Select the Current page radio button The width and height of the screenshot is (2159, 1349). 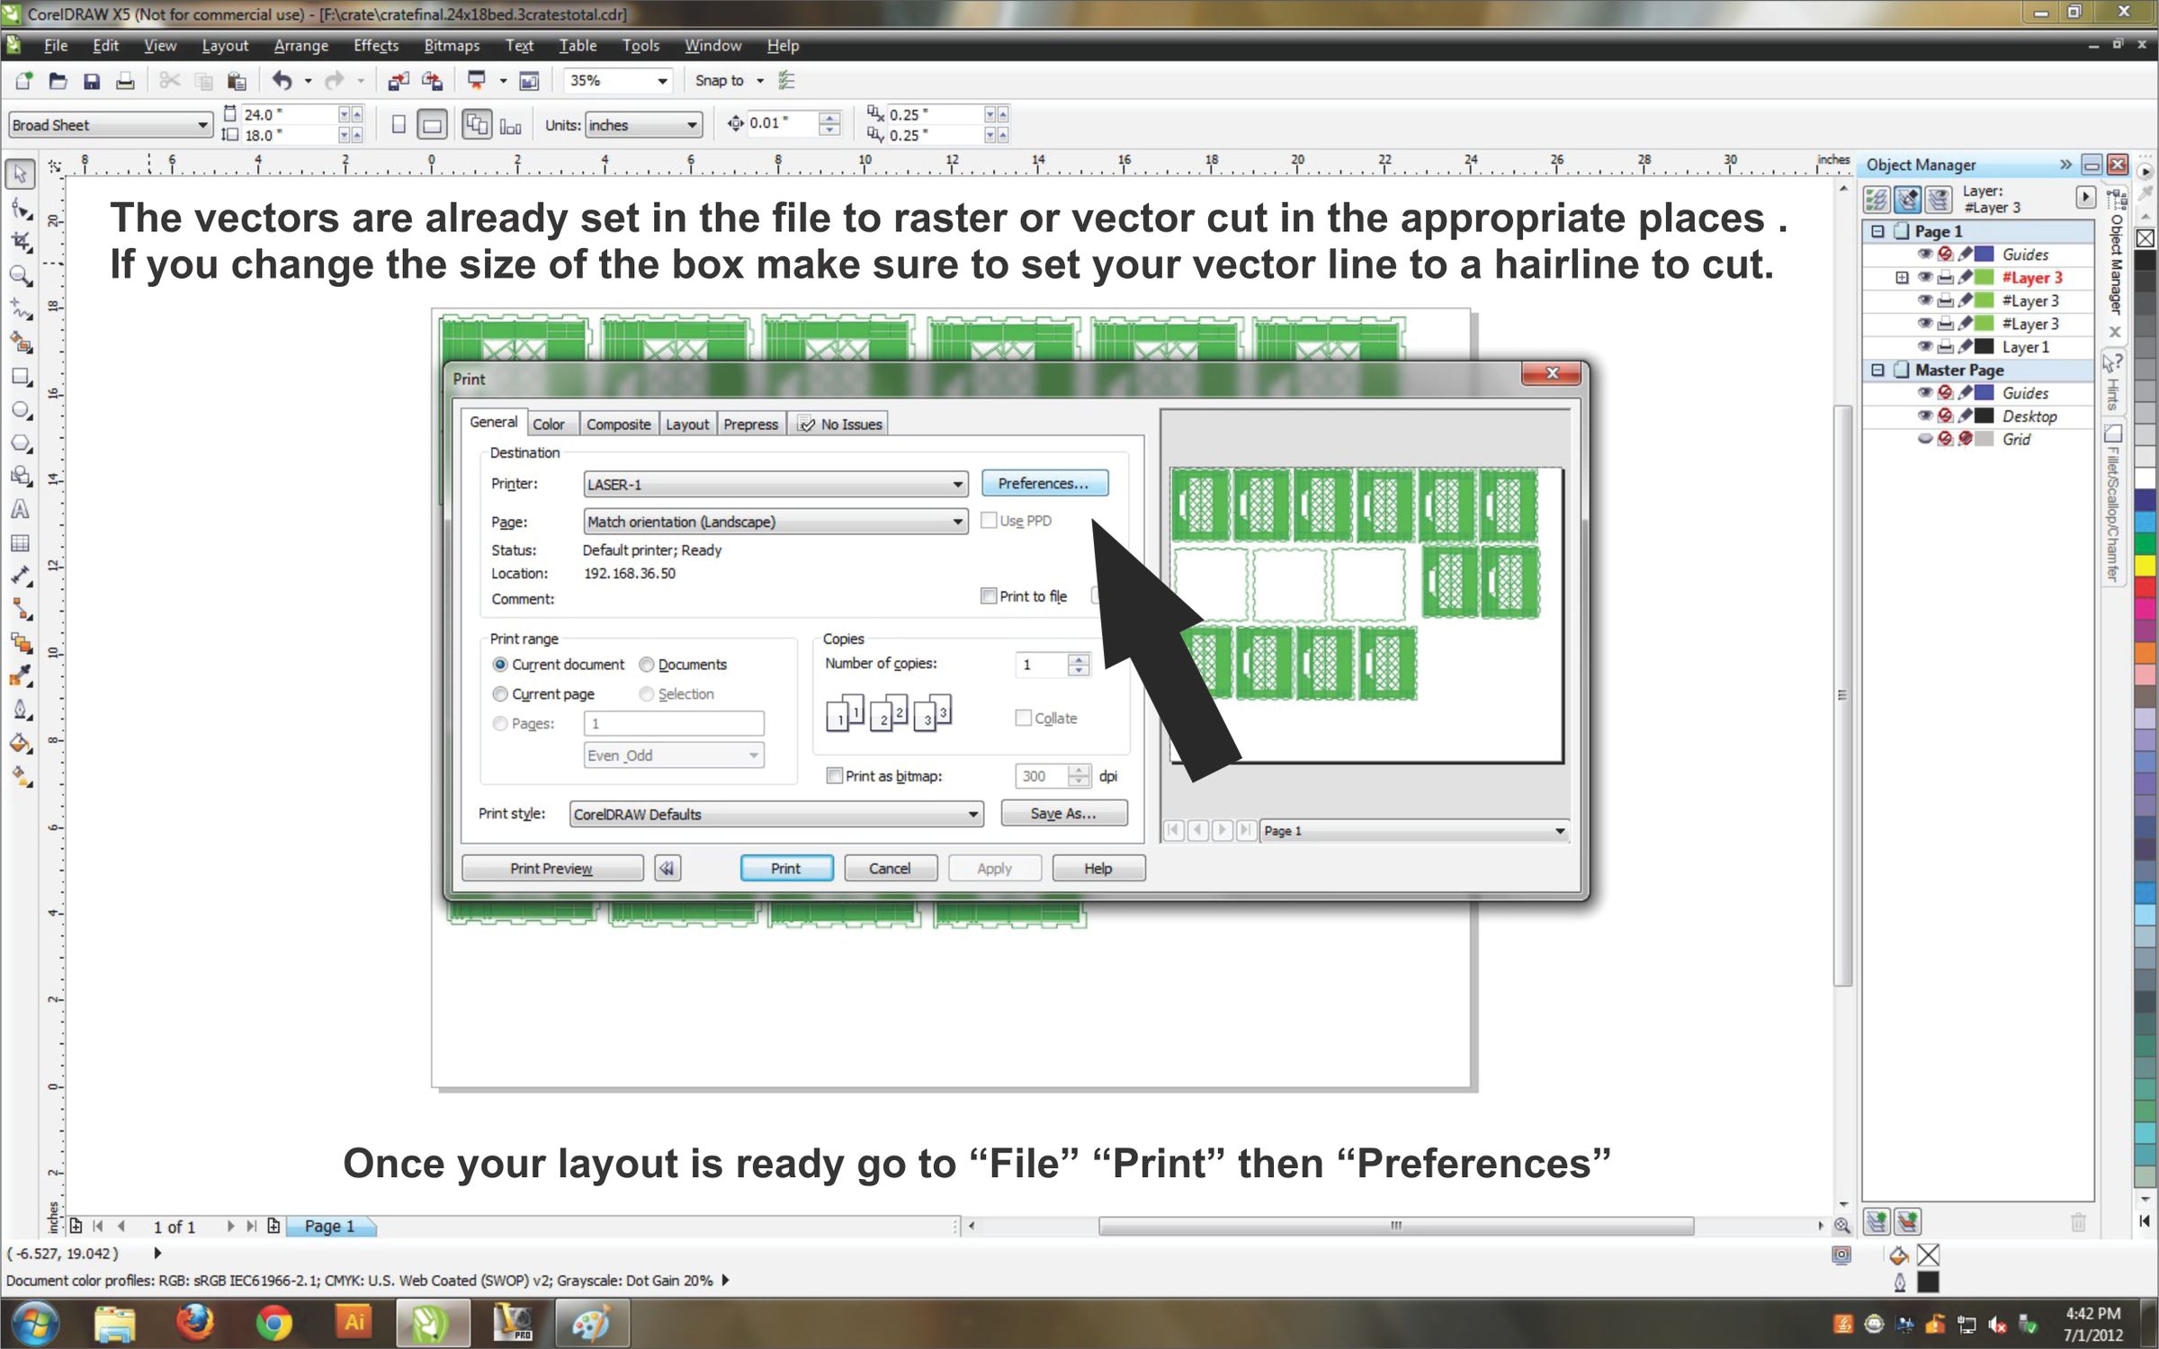pyautogui.click(x=500, y=694)
